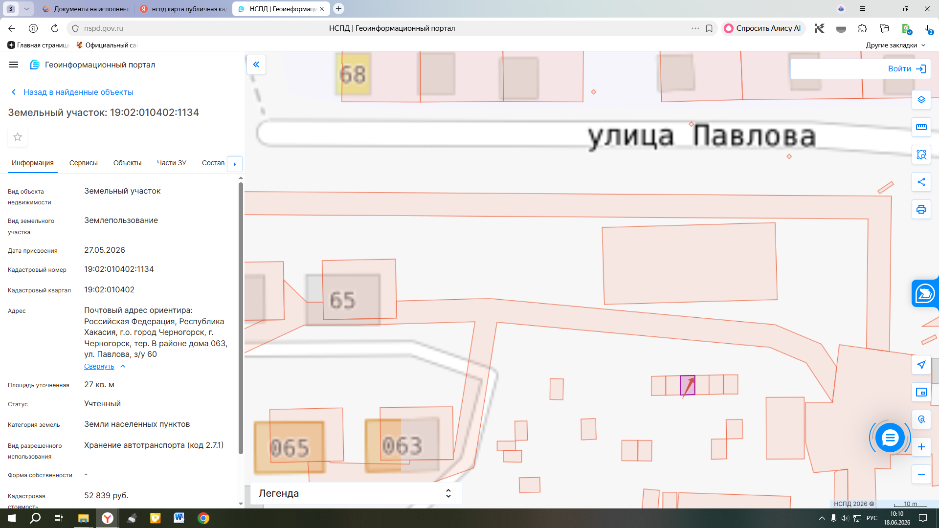Switch to the Части ЗУ tab

172,163
